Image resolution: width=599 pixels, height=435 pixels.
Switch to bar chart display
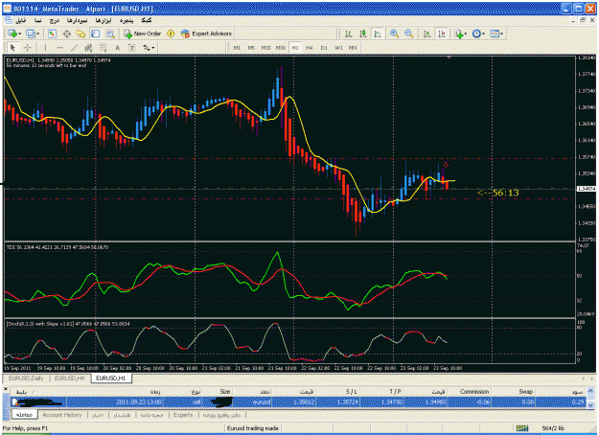tap(348, 34)
